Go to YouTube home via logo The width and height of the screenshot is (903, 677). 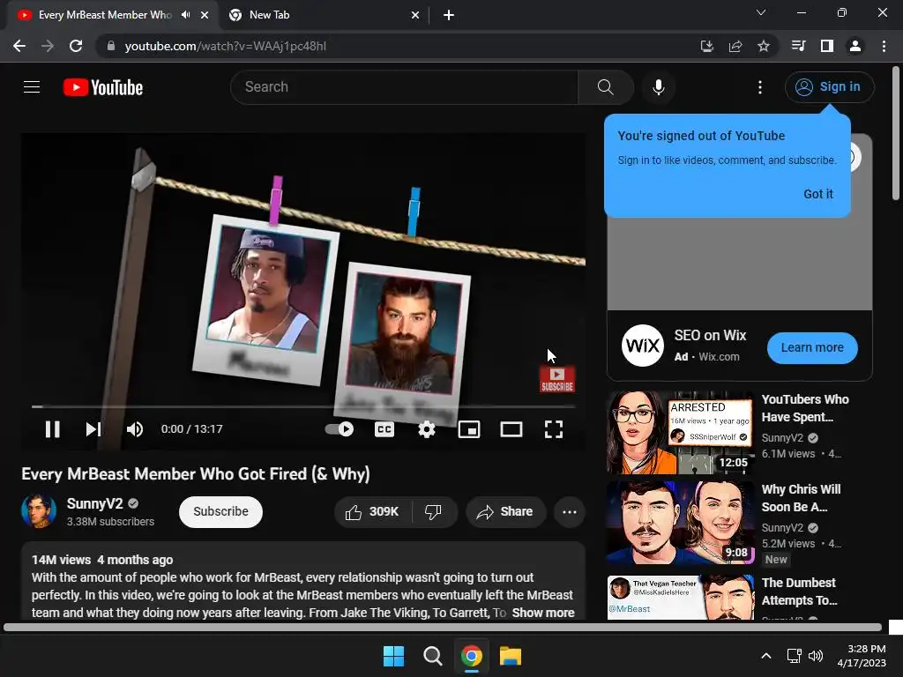click(x=103, y=87)
